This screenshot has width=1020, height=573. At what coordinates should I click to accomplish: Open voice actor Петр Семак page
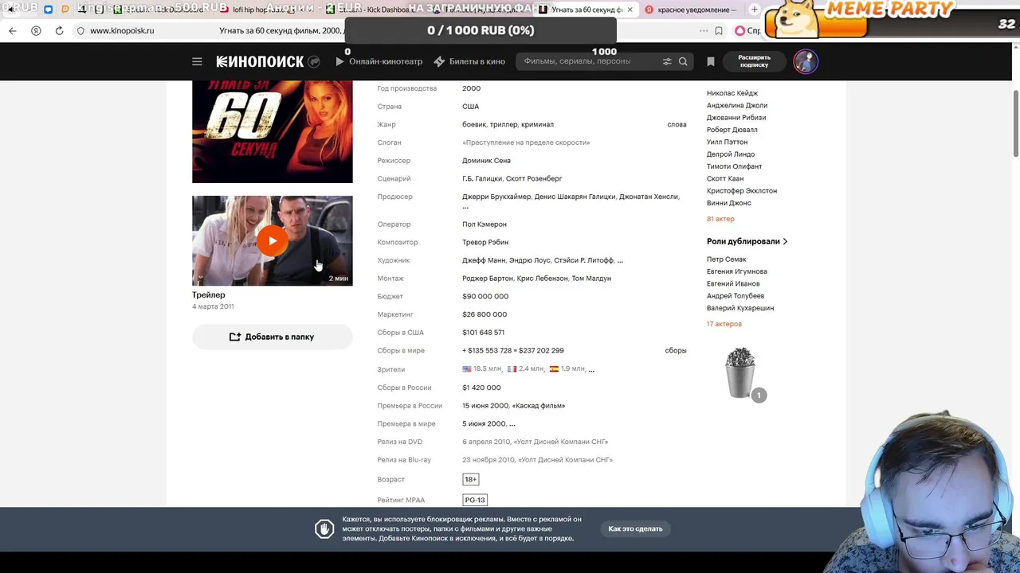pyautogui.click(x=727, y=259)
